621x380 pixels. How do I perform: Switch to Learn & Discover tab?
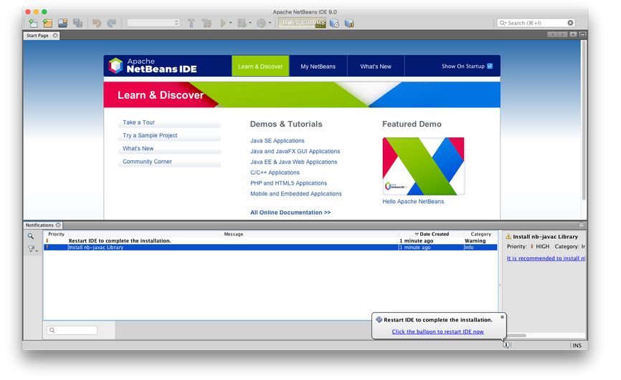(260, 66)
